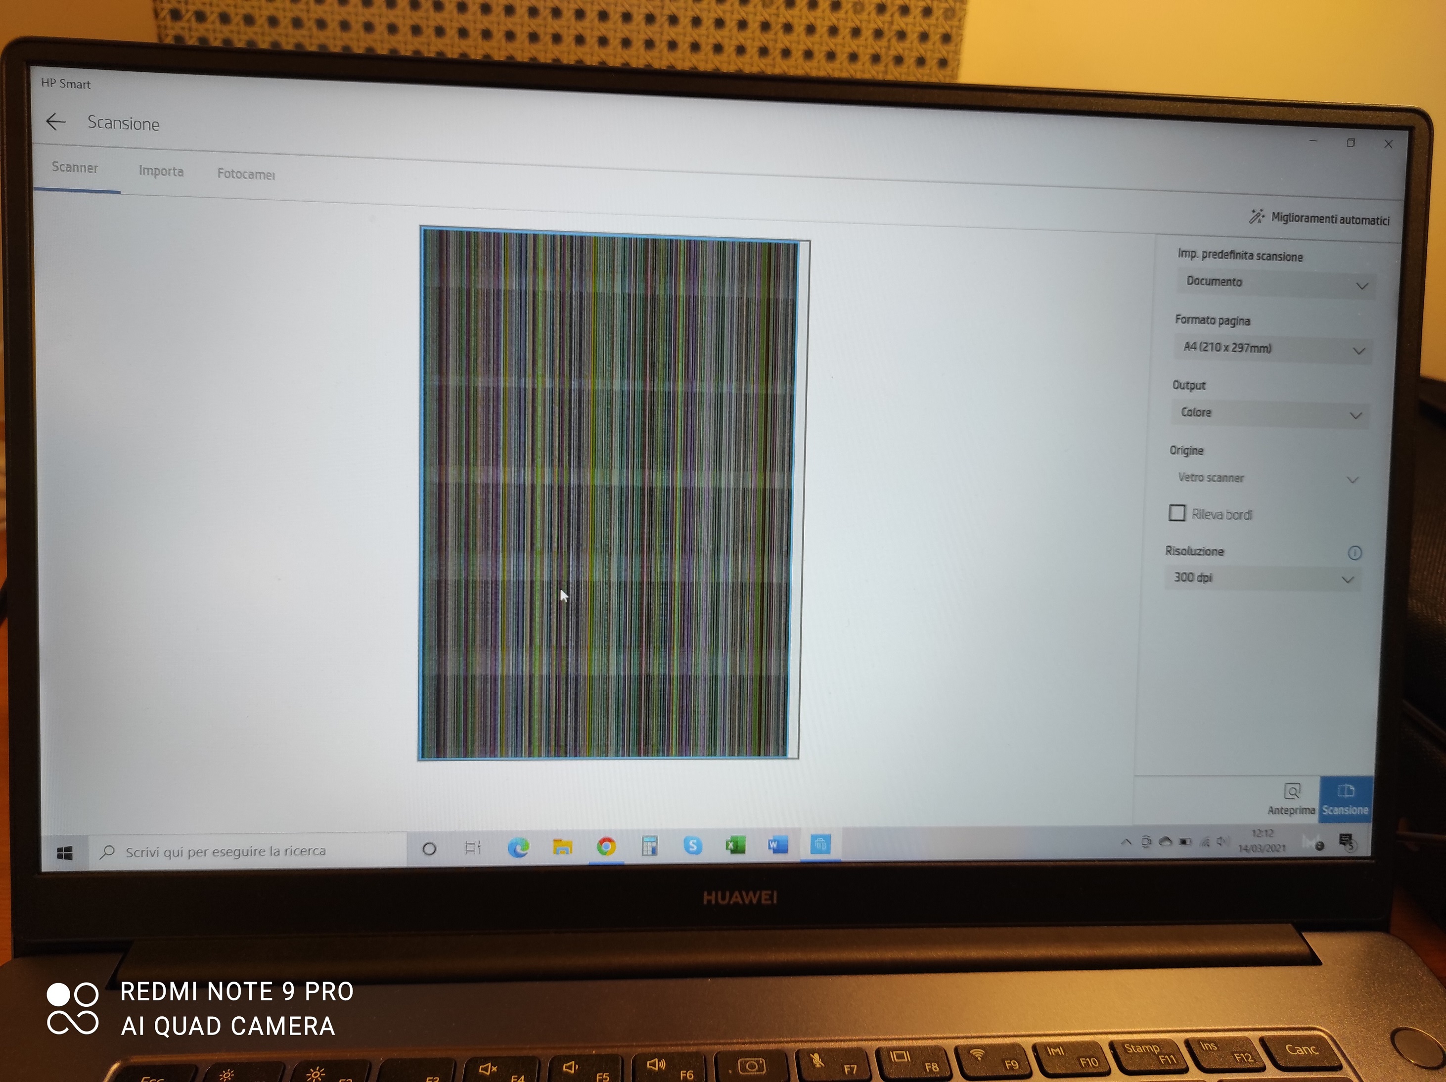
Task: Open Skype from the taskbar
Action: (x=692, y=845)
